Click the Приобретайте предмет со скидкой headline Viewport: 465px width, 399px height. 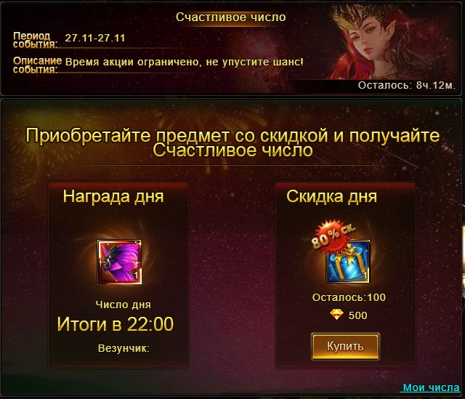point(232,142)
